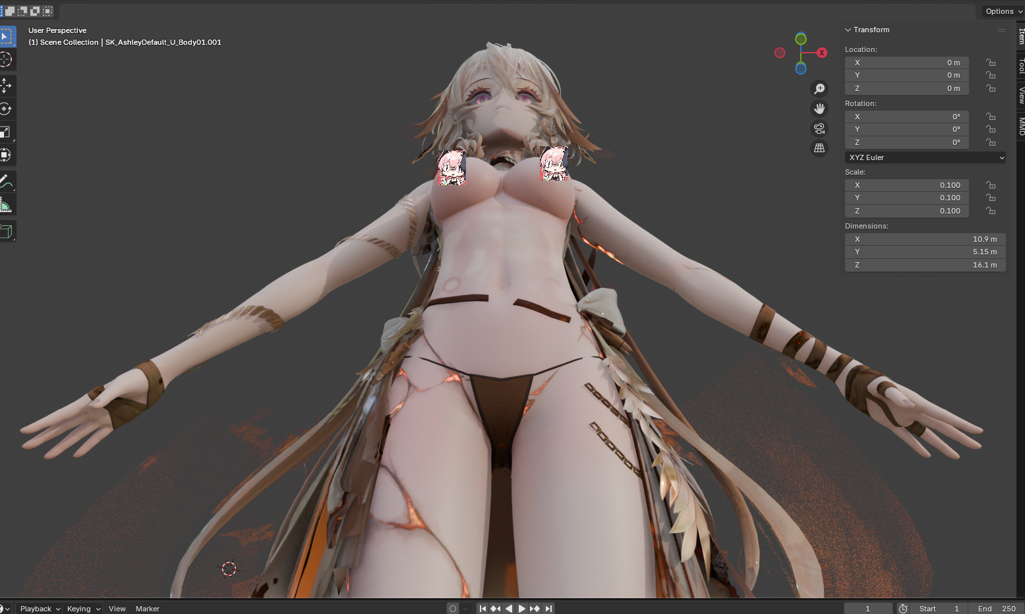Lock the Scale Y value
Viewport: 1025px width, 614px height.
click(x=991, y=198)
